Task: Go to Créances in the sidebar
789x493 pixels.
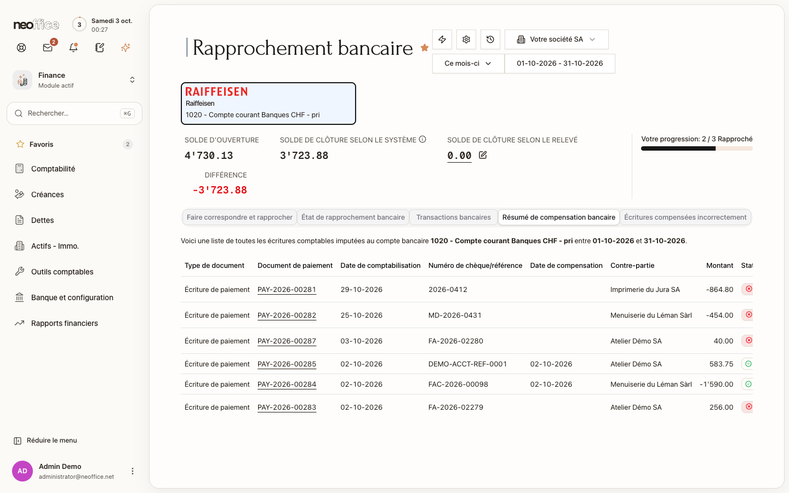Action: click(x=75, y=194)
